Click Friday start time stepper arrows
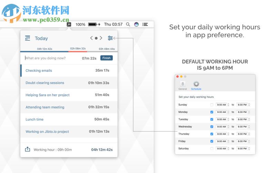The height and width of the screenshot is (173, 276). tap(228, 141)
